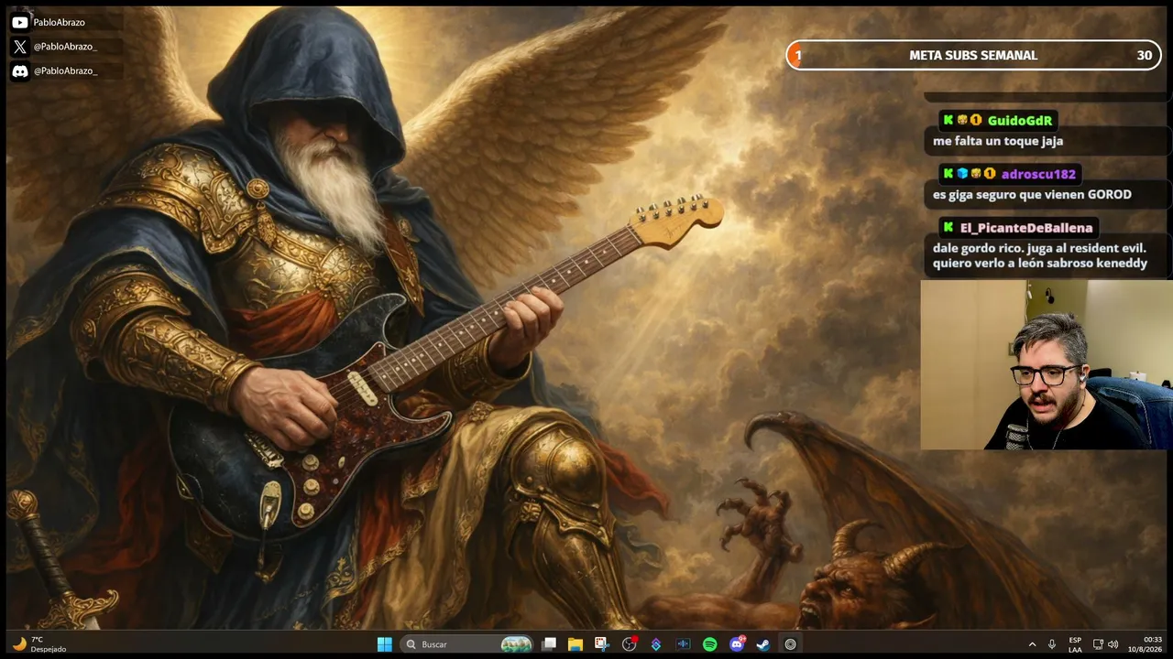
Task: Click the Discord icon beside @PabloAbrazo_
Action: (19, 70)
